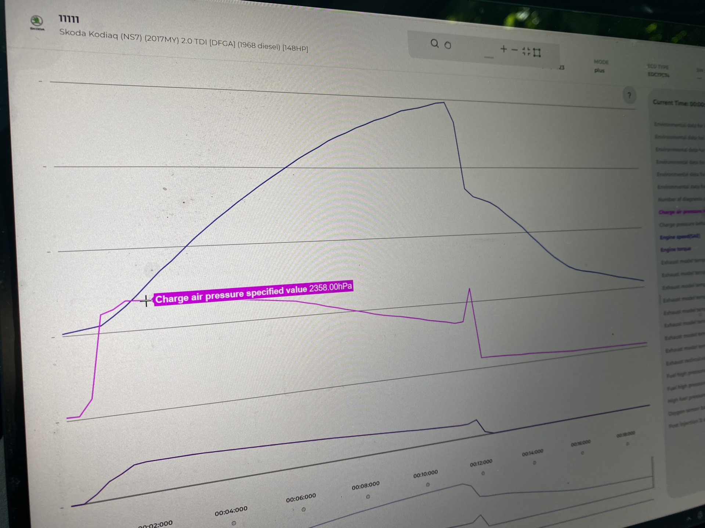Zoom in with the plus icon

tap(503, 49)
